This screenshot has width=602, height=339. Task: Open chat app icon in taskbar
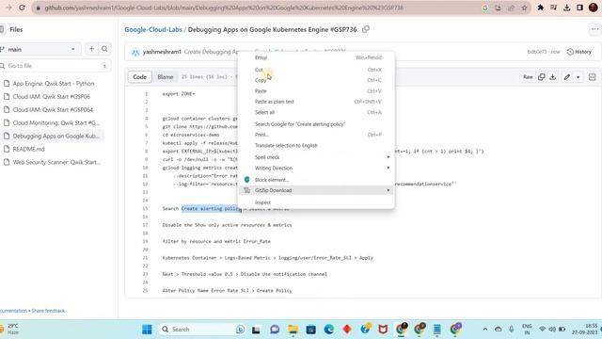(275, 330)
